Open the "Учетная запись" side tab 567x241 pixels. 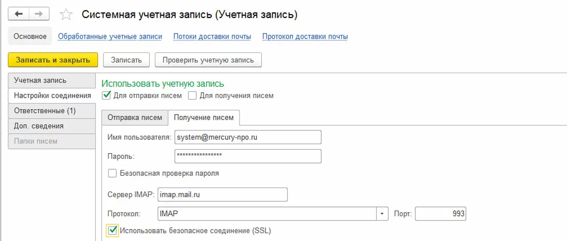40,80
